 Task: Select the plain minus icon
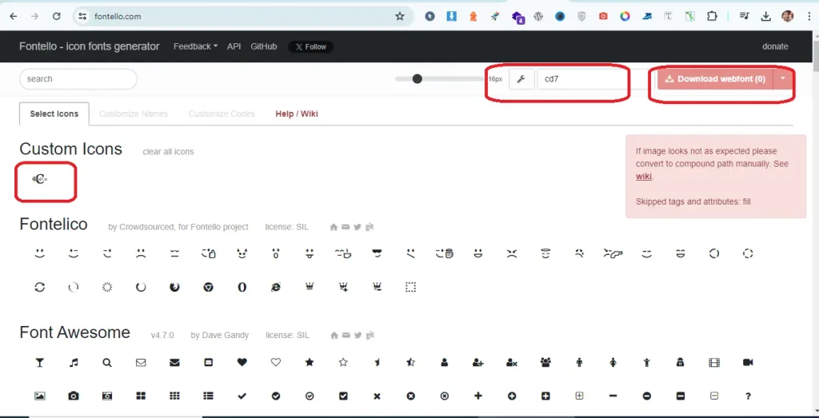[613, 396]
